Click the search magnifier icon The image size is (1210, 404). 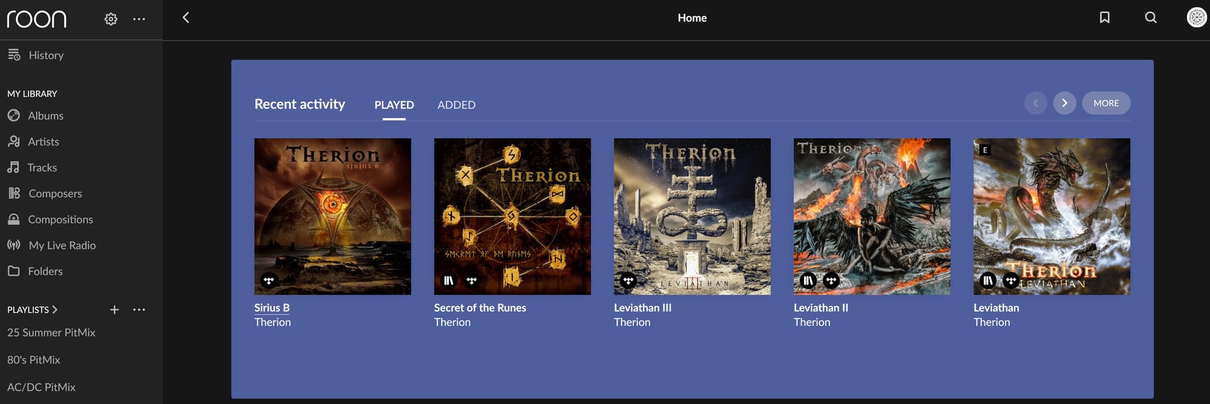(1150, 18)
